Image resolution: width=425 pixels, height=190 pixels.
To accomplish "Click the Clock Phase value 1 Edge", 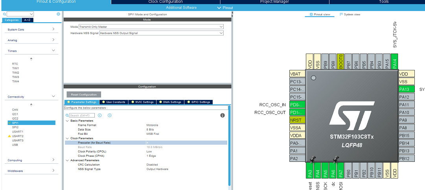I will click(151, 156).
